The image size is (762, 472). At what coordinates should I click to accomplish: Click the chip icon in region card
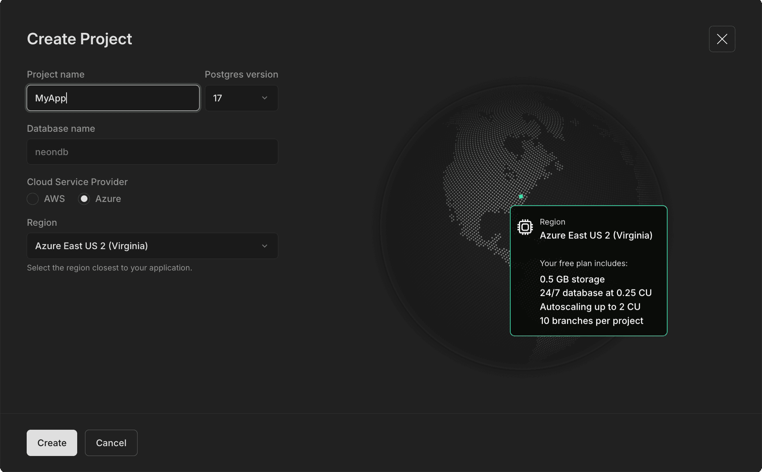[525, 227]
